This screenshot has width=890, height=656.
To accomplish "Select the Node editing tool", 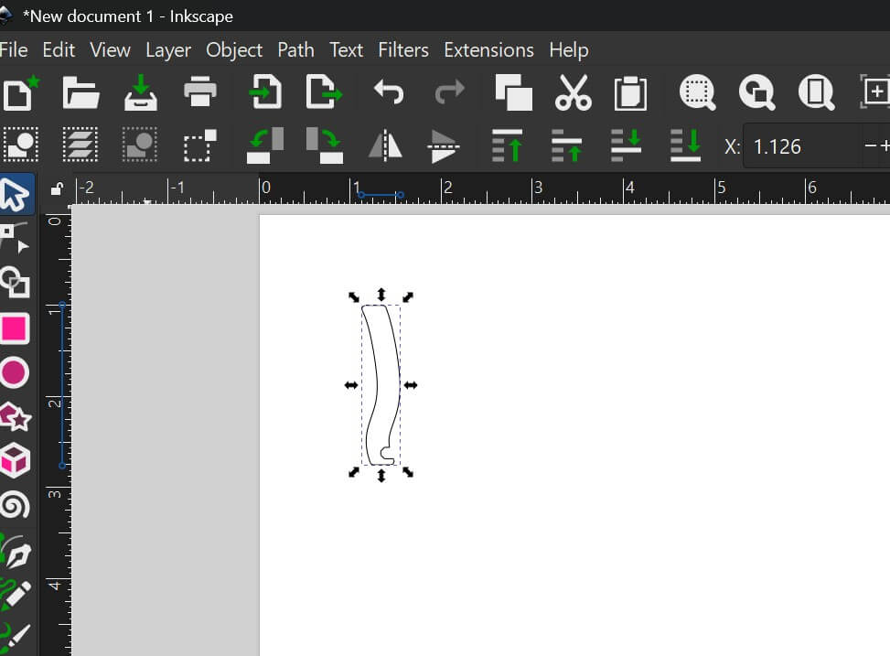I will click(15, 238).
